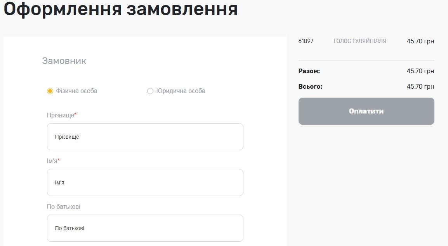Select the "Юридична особа" radio button
The height and width of the screenshot is (246, 448).
click(x=150, y=91)
